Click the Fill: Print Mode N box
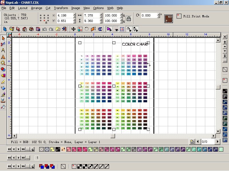 [179, 16]
